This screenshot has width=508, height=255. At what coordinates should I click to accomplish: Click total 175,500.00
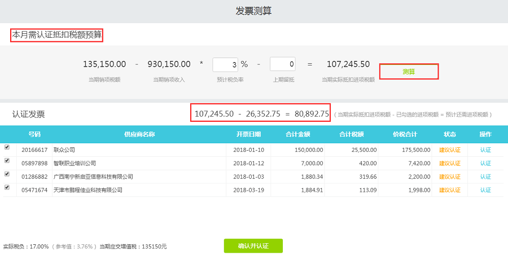tap(417, 150)
